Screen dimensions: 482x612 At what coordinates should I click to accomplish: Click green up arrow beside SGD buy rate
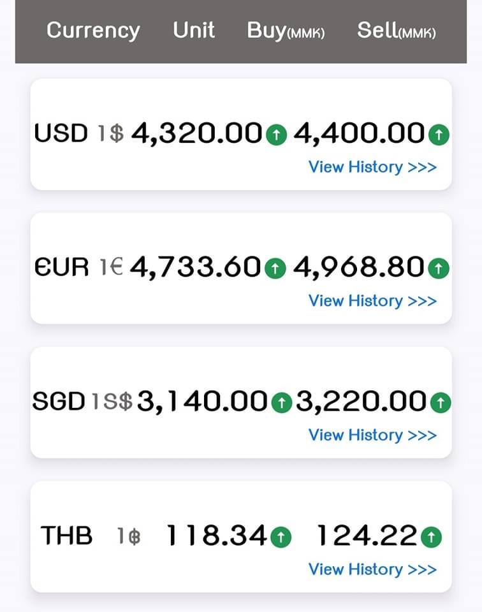[x=281, y=402]
